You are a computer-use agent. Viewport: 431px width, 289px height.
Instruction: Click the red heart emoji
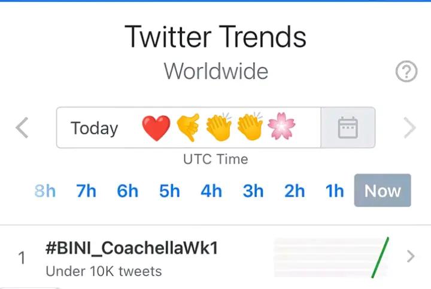[x=156, y=128]
